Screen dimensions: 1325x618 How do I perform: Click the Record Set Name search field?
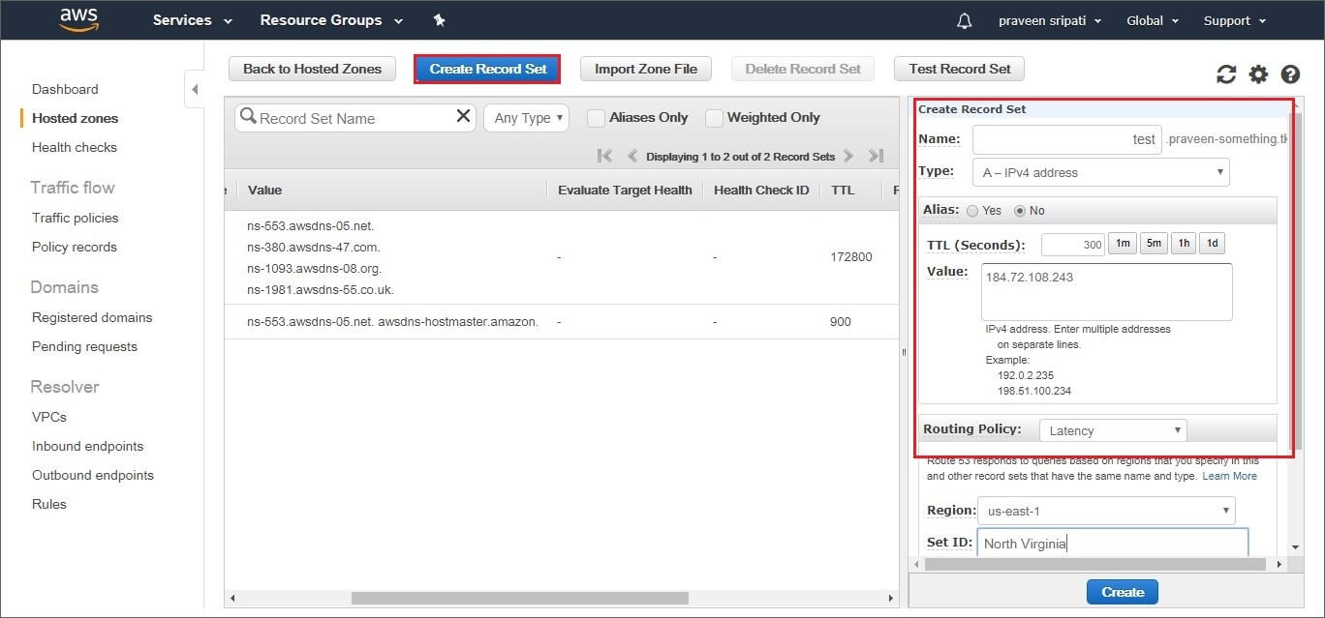tap(354, 118)
